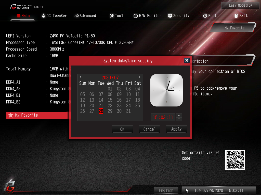Open the Advanced tab
The width and height of the screenshot is (261, 195).
tap(85, 16)
